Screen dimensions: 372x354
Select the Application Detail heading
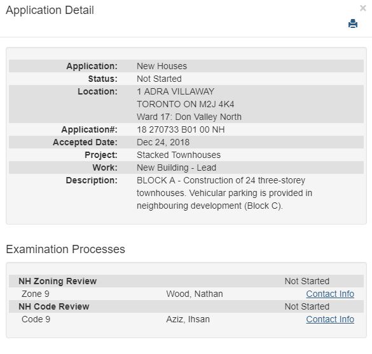50,10
